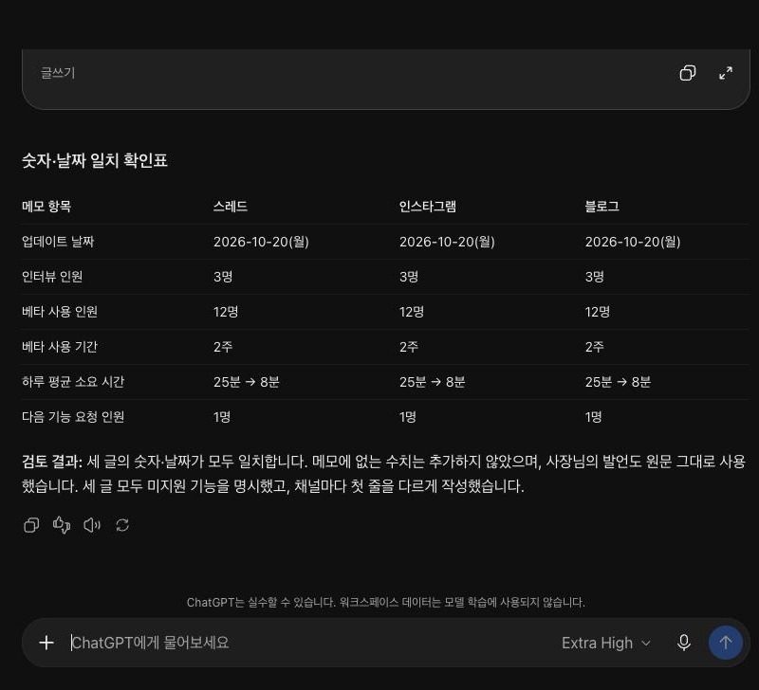Regenerate the response with the refresh icon
759x690 pixels.
click(122, 525)
